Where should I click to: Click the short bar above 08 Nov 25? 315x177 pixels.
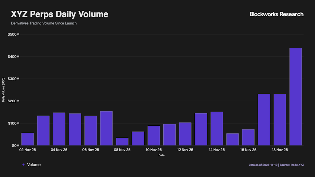pyautogui.click(x=122, y=141)
